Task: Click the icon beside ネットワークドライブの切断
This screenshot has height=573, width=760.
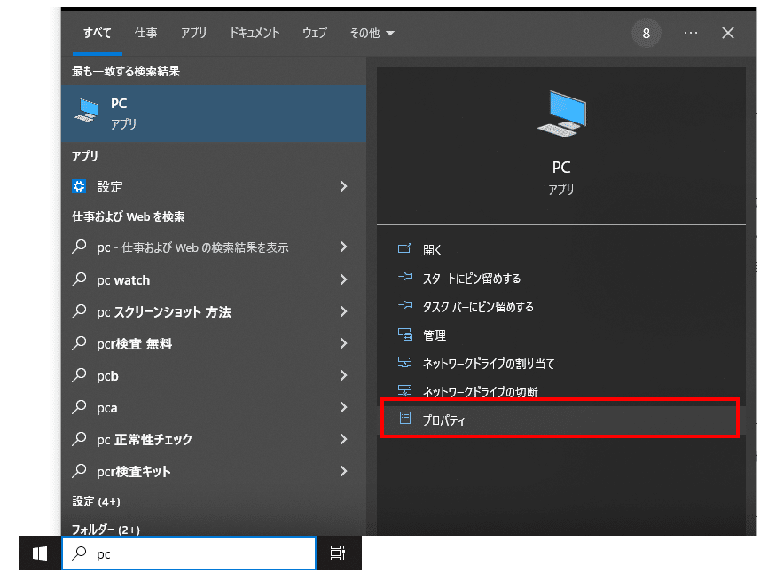Action: (404, 390)
